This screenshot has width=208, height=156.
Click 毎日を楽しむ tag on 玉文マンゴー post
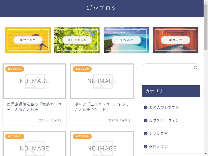click(82, 69)
